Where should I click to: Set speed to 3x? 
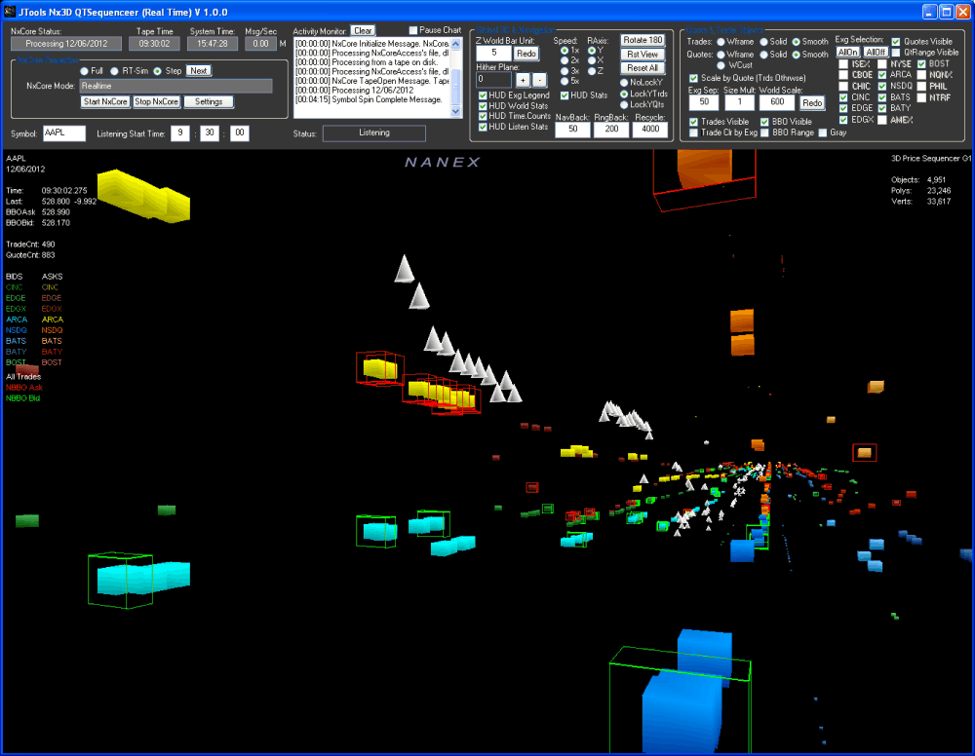565,71
